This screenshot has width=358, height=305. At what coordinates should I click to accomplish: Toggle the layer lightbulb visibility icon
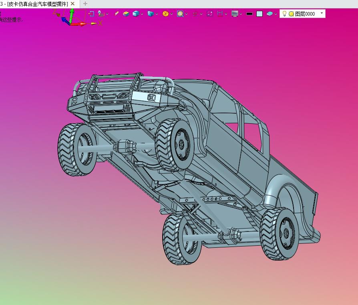(284, 14)
